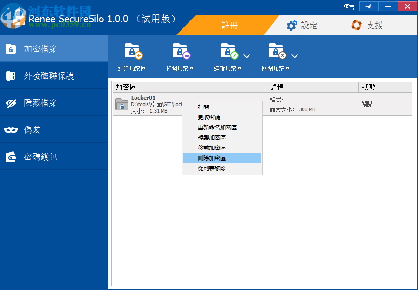Screen dimensions: 418x290
Task: Click the 詳情 column header
Action: 313,87
